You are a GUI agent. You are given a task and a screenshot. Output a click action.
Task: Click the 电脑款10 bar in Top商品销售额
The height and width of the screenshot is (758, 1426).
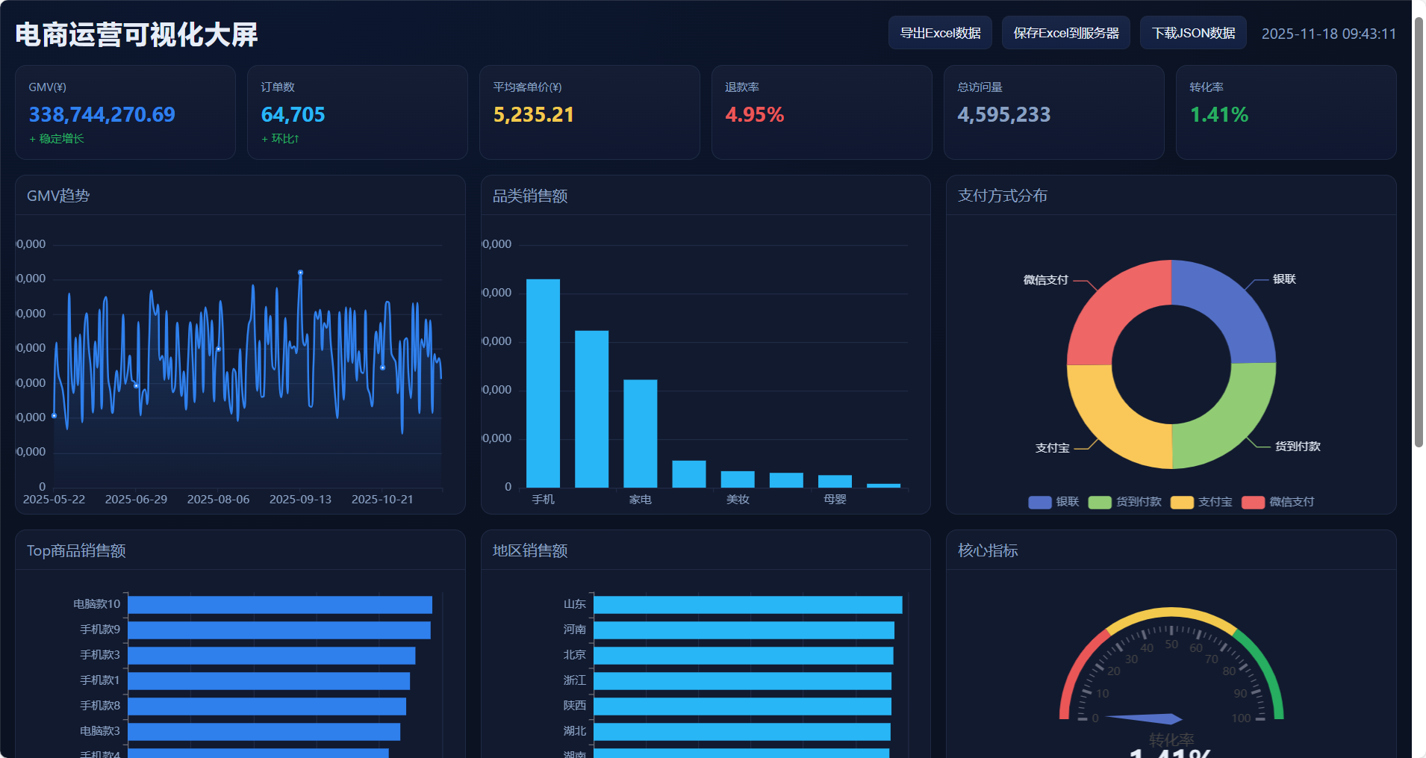pos(280,605)
